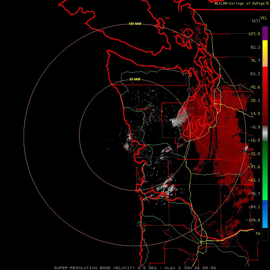The height and width of the screenshot is (270, 270).
Task: Pick the purple segment of velocity color bar
Action: pyautogui.click(x=265, y=33)
